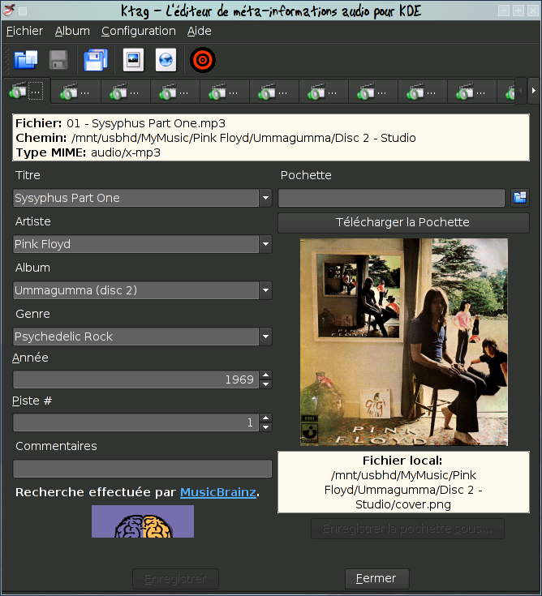Click the Fermer button
Screen dimensions: 542x596
coord(377,578)
